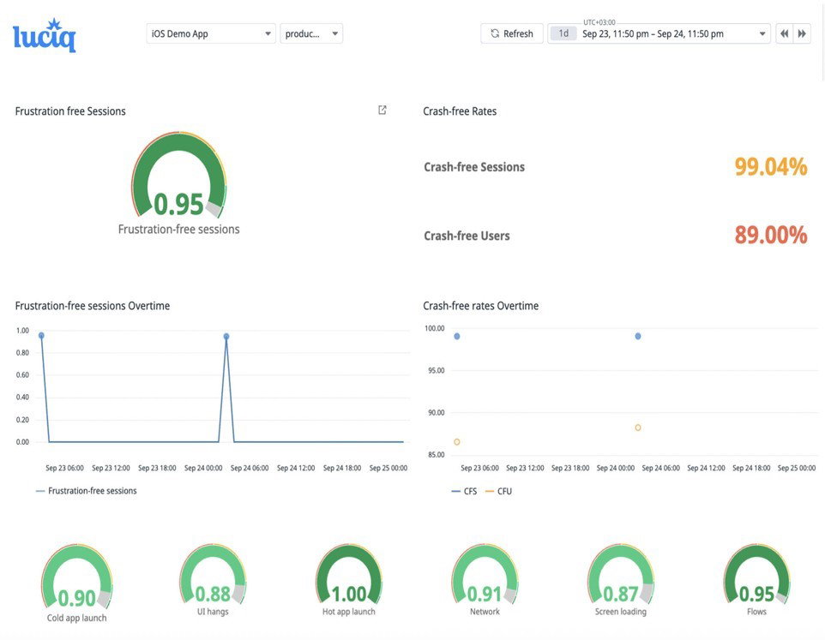This screenshot has width=825, height=640.
Task: Open Frustration free Sessions in new window icon
Action: pyautogui.click(x=382, y=110)
